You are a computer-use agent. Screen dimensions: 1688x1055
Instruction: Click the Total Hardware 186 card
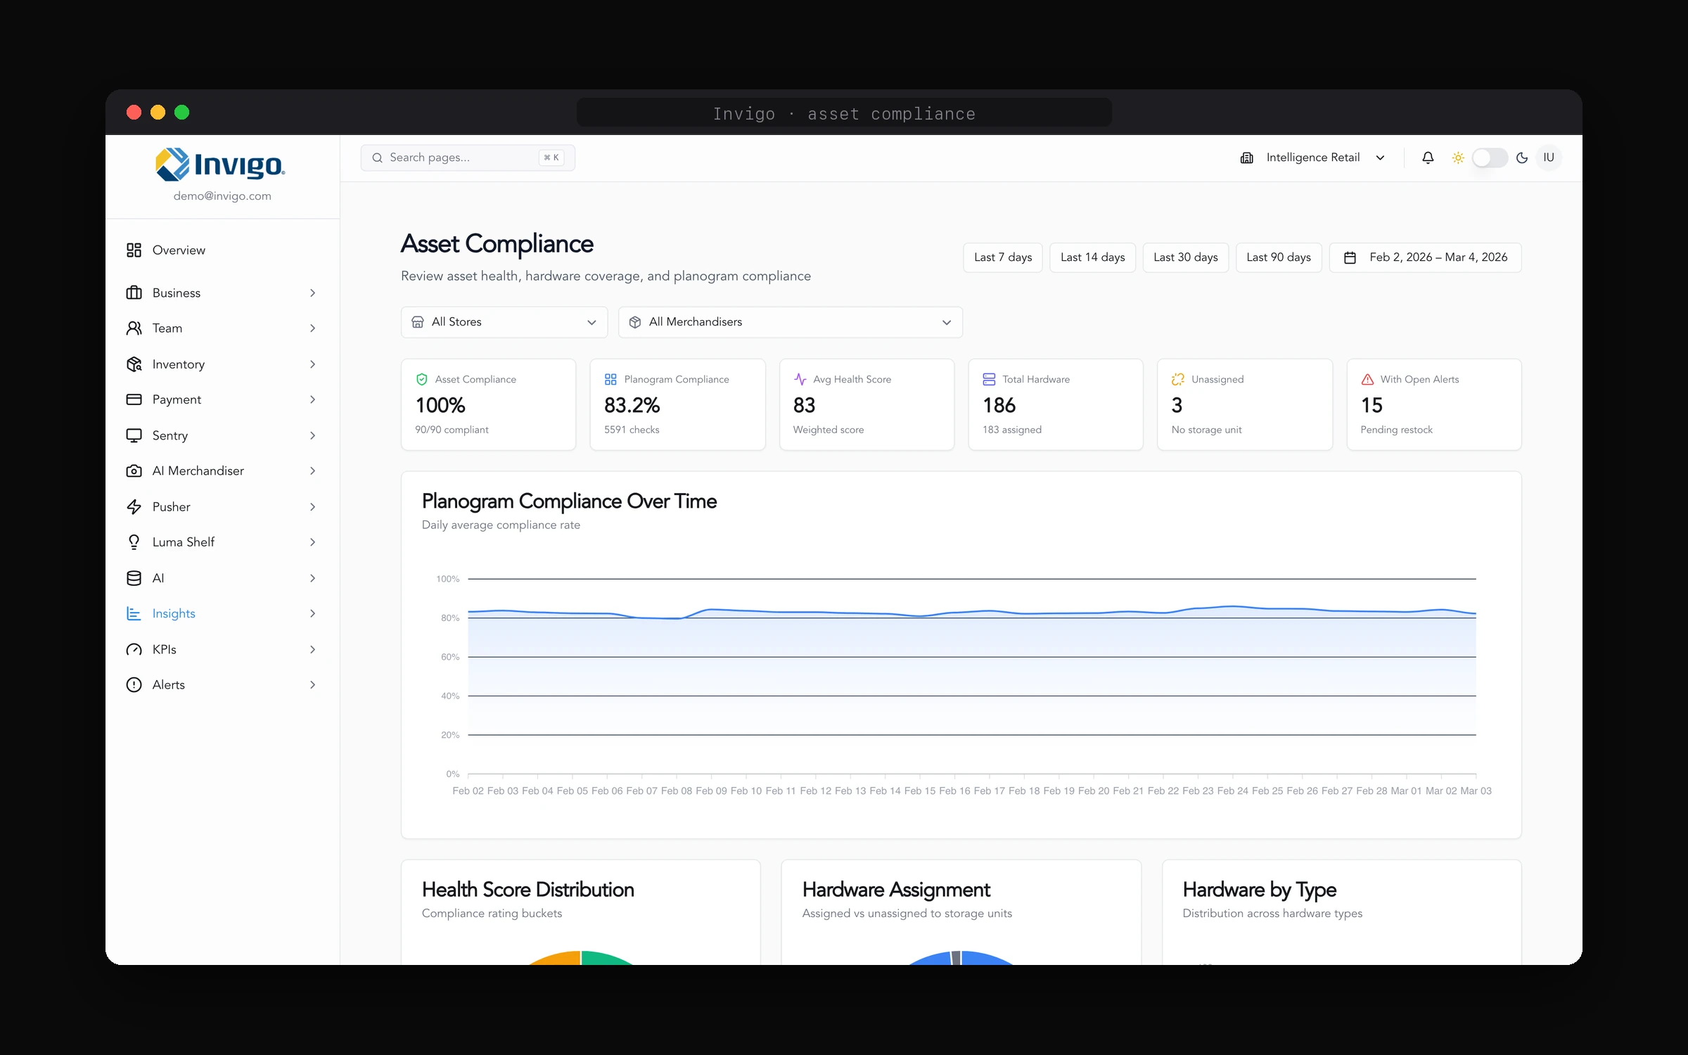[1056, 404]
